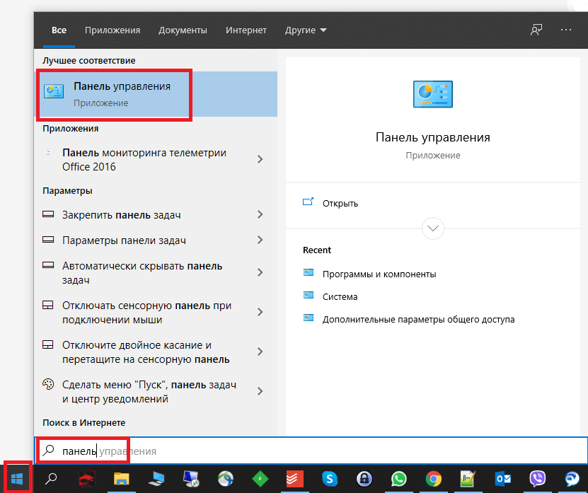588x493 pixels.
Task: Launch MSI Dragon Center from taskbar
Action: click(86, 479)
